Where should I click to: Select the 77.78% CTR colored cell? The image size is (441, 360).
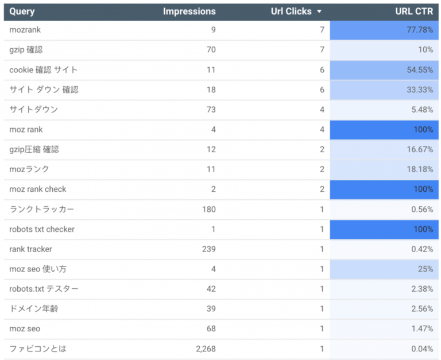(384, 30)
